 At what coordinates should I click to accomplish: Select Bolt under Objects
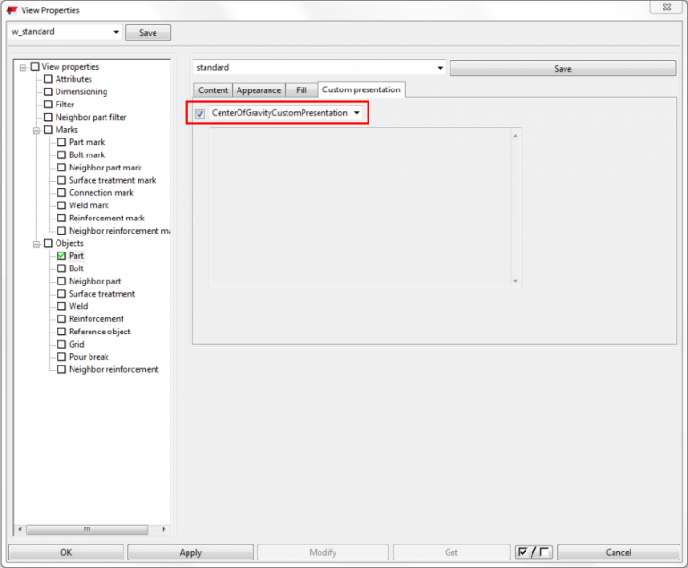[x=76, y=268]
